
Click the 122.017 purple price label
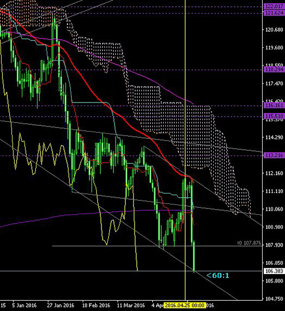(274, 6)
